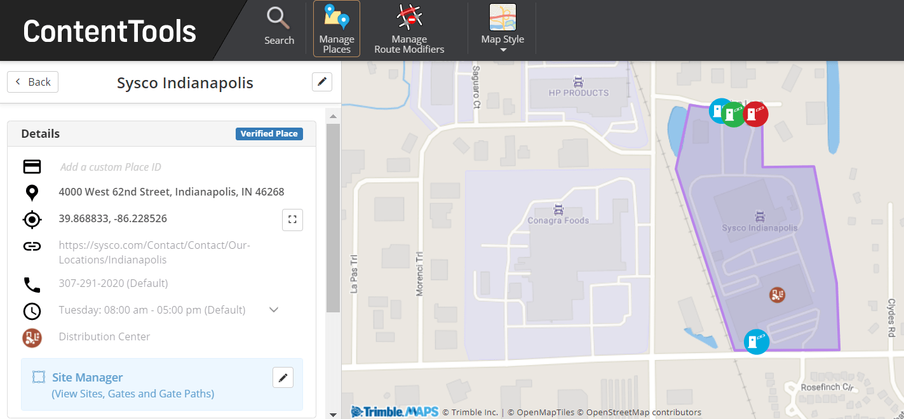Screen dimensions: 904x419
Task: Click View Sites, Gates and Gate Paths
Action: pos(133,394)
